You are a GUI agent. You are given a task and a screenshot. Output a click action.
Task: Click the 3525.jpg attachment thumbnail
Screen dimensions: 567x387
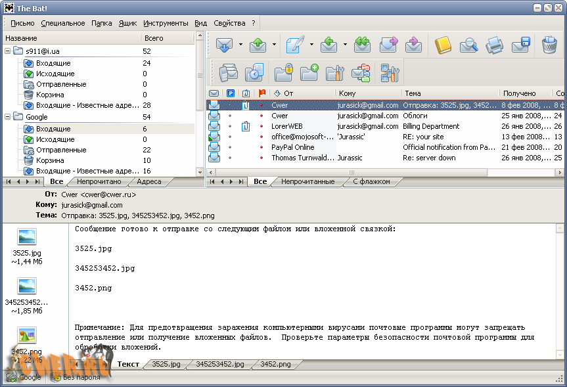[x=27, y=237]
